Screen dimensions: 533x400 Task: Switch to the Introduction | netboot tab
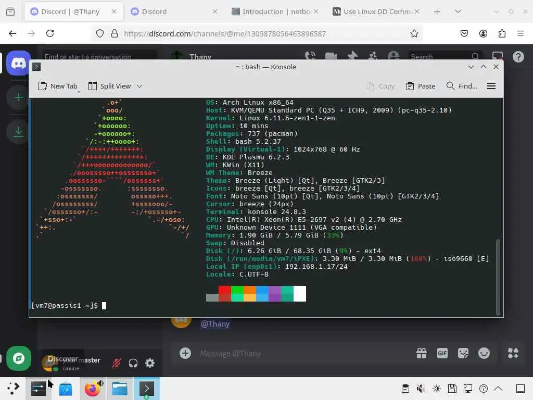tap(275, 11)
